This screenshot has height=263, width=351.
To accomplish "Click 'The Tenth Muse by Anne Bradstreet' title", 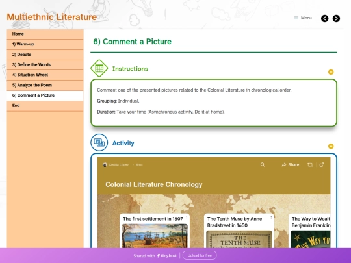I will tap(235, 222).
